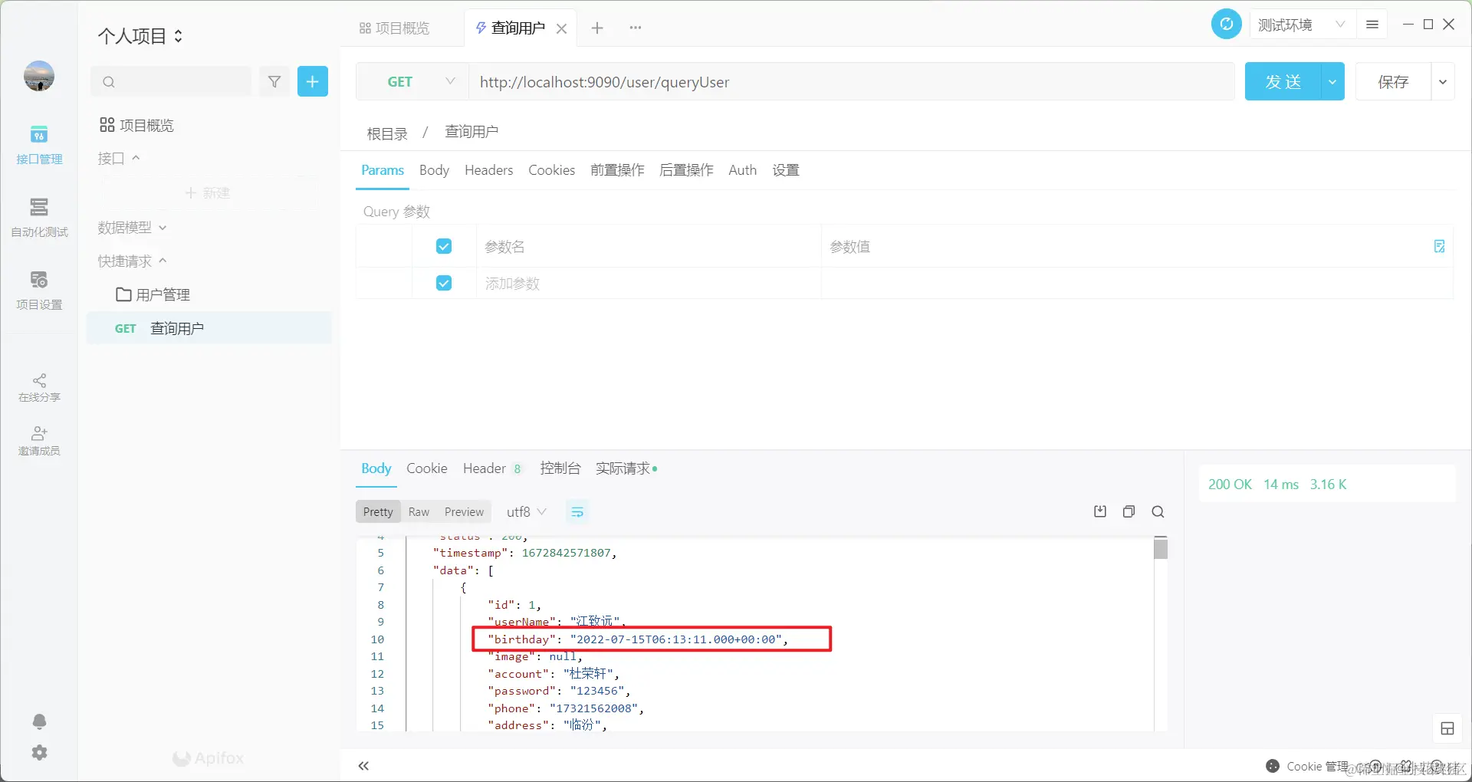Open the tab overflow ellipsis menu
Viewport: 1472px width, 782px height.
(636, 28)
